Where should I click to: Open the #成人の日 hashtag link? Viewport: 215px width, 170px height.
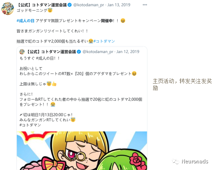pyautogui.click(x=25, y=21)
